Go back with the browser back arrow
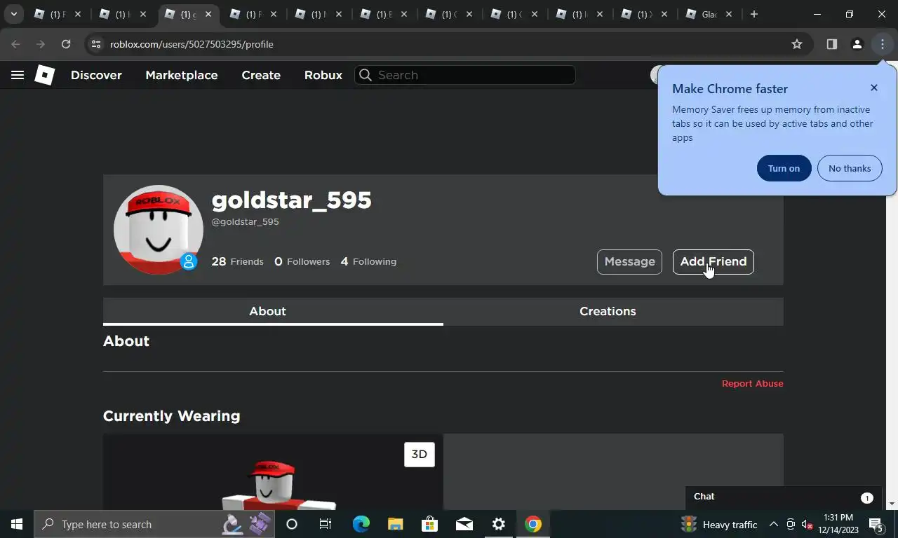The image size is (898, 538). coord(16,44)
